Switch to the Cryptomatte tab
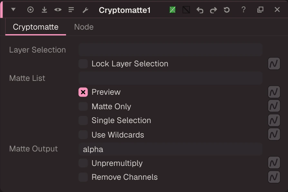Viewport: 288px width, 192px height. click(x=36, y=27)
